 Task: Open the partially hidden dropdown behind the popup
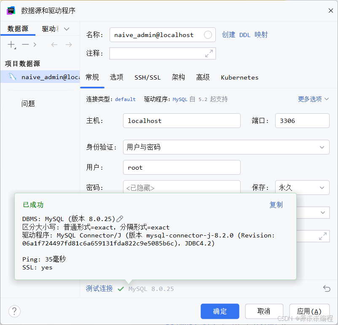click(x=313, y=213)
